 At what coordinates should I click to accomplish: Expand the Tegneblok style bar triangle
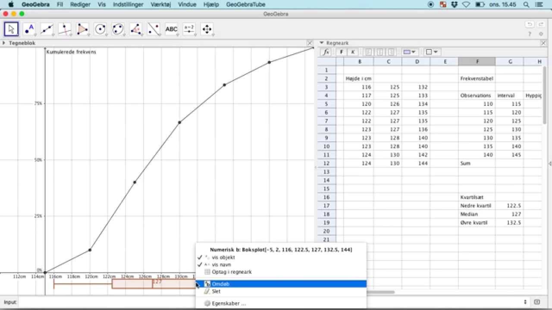4,43
